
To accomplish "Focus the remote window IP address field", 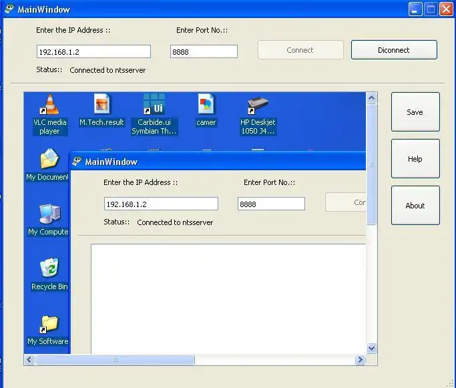I will (161, 204).
